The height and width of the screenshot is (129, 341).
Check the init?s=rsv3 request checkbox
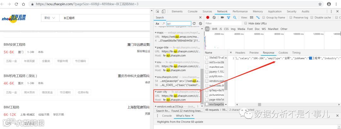pyautogui.click(x=207, y=62)
